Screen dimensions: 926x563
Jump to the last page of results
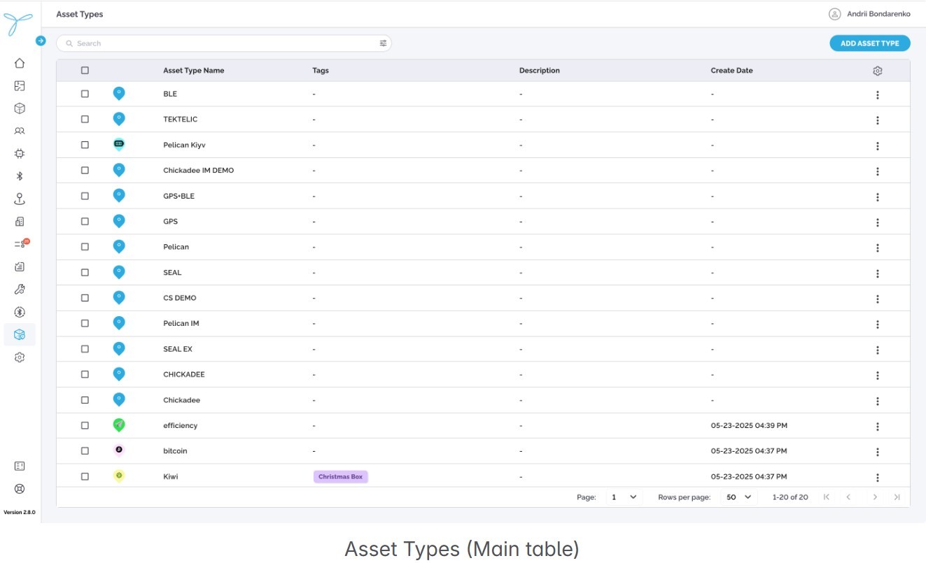click(x=897, y=497)
